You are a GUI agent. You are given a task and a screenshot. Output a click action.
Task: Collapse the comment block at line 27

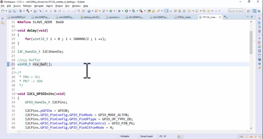16,73
